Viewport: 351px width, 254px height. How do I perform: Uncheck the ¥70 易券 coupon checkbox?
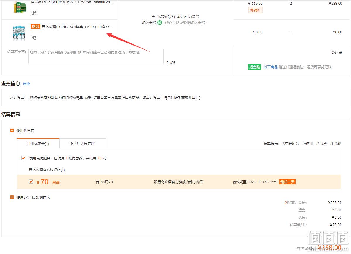tap(31, 181)
